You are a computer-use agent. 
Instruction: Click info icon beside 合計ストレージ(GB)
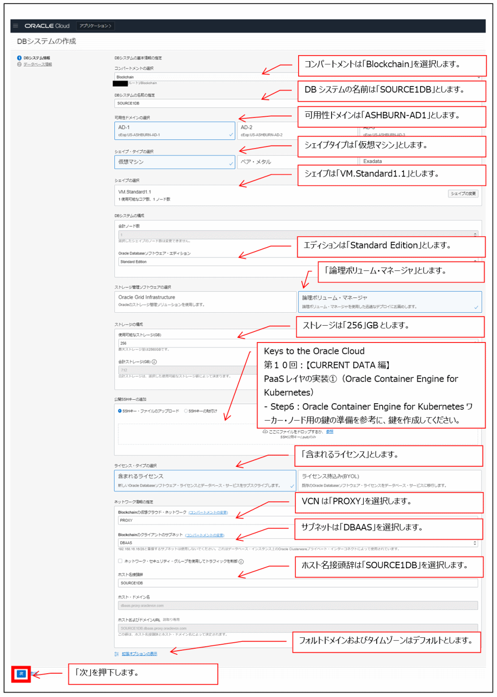click(x=154, y=362)
